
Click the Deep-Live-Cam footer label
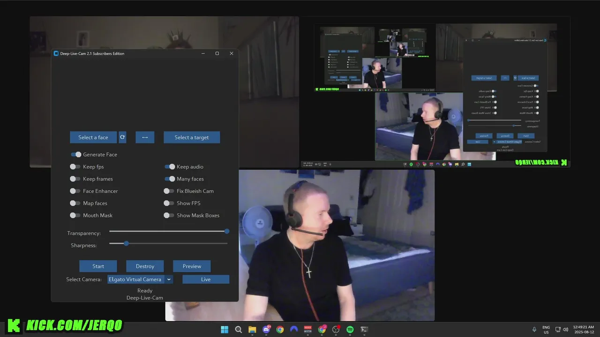145,298
